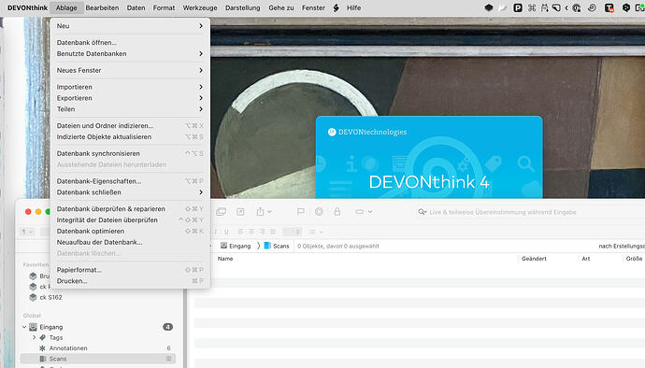645x368 pixels.
Task: Click the label pill icon in the toolbar
Action: [x=360, y=212]
